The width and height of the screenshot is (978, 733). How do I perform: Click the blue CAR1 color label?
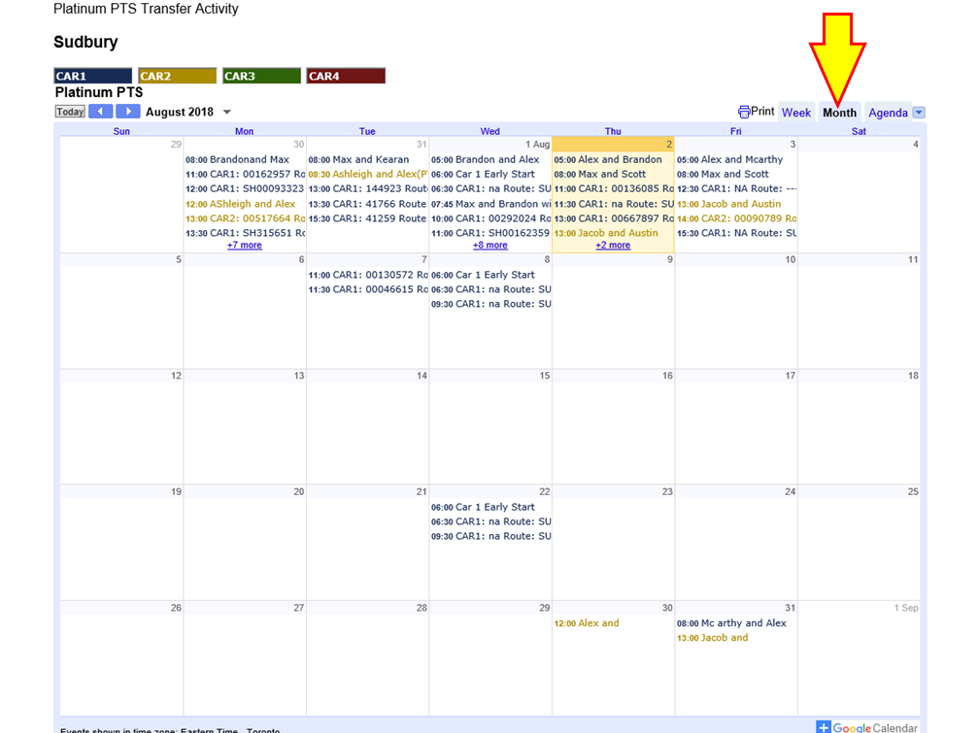coord(93,76)
